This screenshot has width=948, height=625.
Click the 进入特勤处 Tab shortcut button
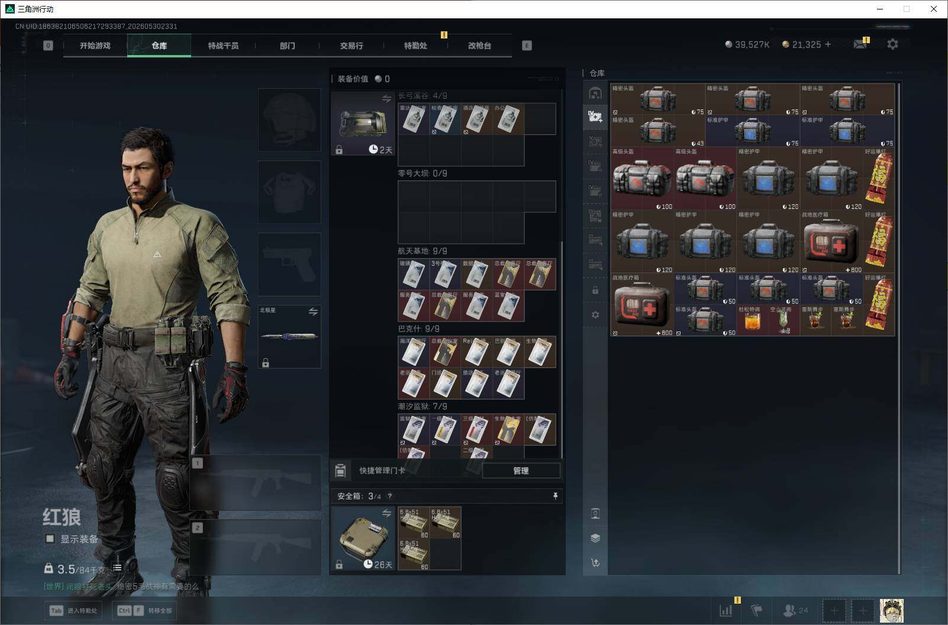(x=73, y=610)
